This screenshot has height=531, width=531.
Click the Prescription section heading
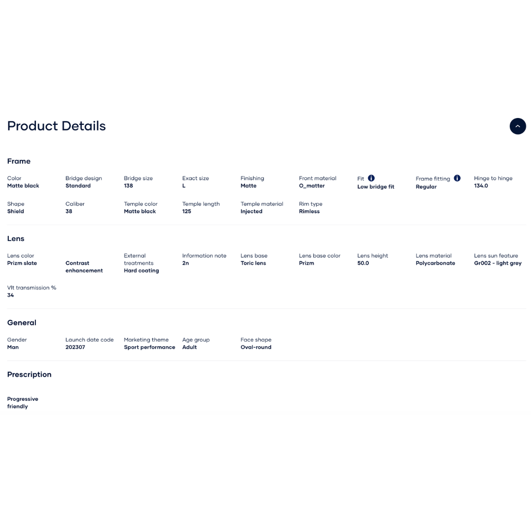tap(29, 375)
